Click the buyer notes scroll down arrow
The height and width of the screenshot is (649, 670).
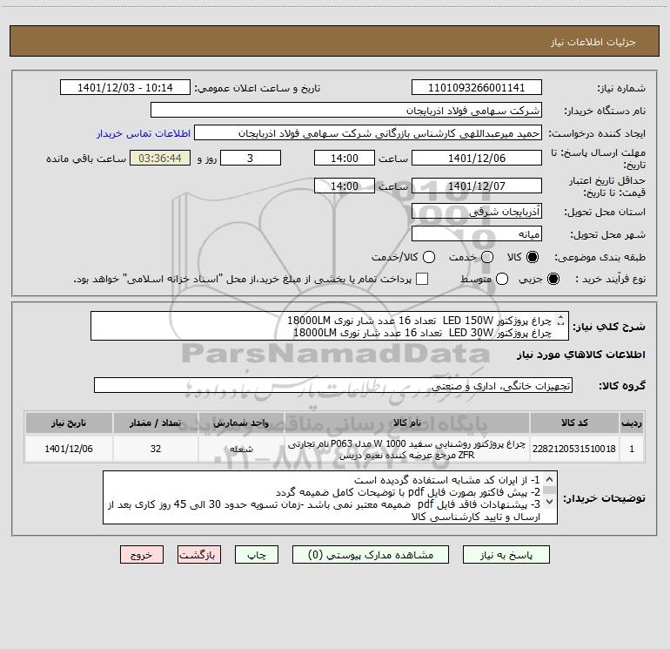point(550,502)
